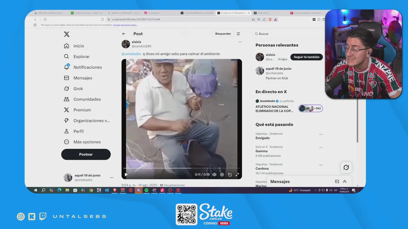Open the Atlético Nacional live space
This screenshot has height=229, width=408.
coord(274,109)
